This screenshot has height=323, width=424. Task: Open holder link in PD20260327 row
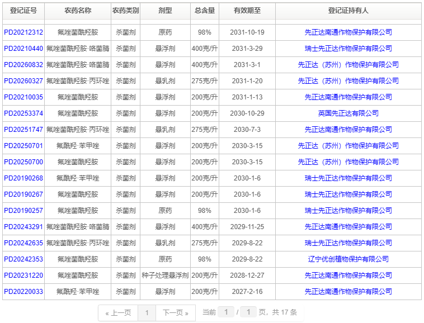click(x=348, y=81)
